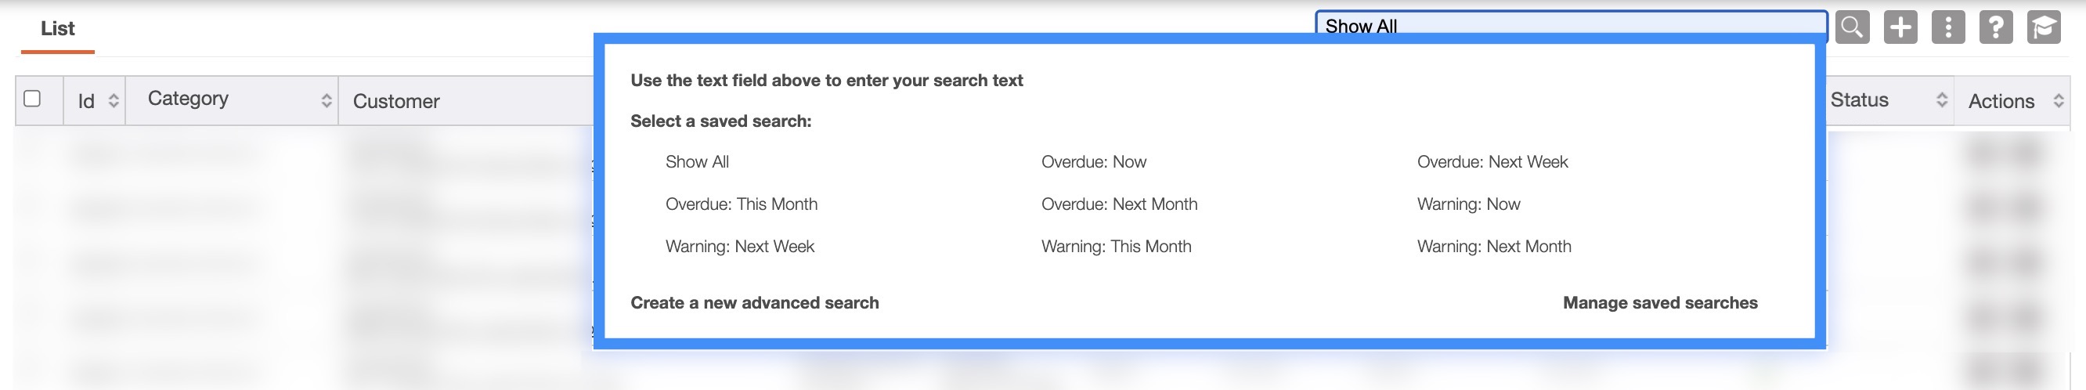Open Manage saved searches link
Screen dimensions: 2086x390
[x=1659, y=302]
